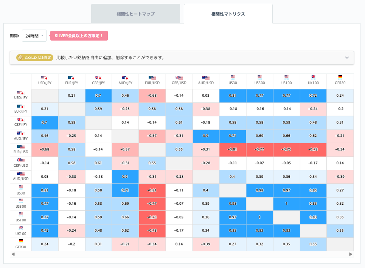Click the GBP/USD flag icon in the header row

tap(179, 78)
